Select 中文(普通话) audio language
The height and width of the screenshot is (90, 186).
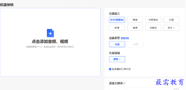click(x=117, y=20)
